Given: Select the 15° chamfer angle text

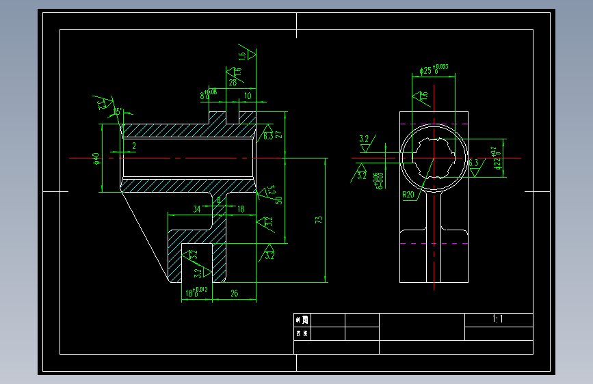Looking at the screenshot, I should (118, 111).
